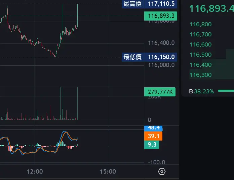Select the blue 48.4 indicator value
234x180 pixels.
153,128
